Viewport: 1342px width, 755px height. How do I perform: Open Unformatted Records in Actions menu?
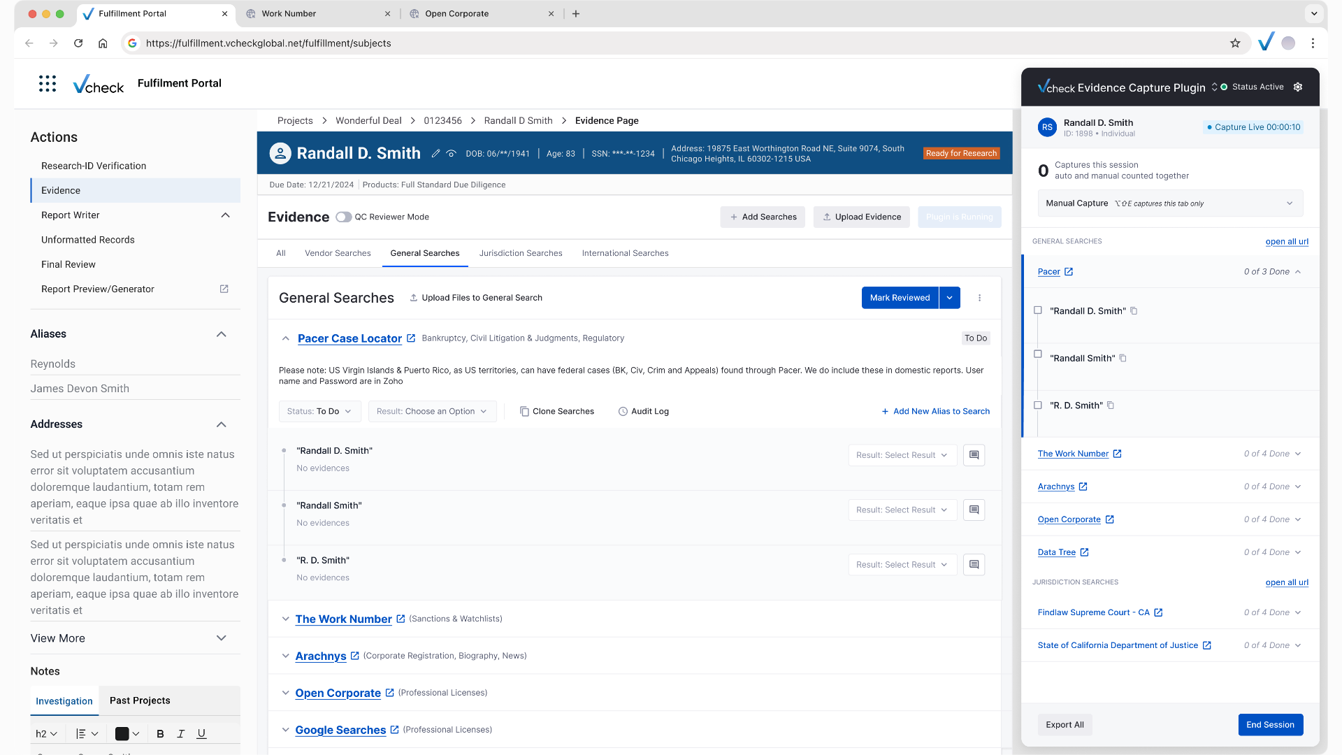coord(88,240)
